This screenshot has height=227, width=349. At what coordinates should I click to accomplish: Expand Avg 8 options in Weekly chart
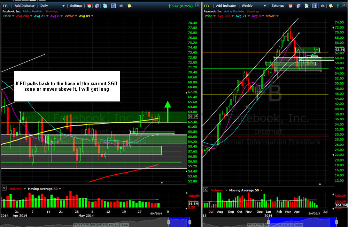(263, 16)
